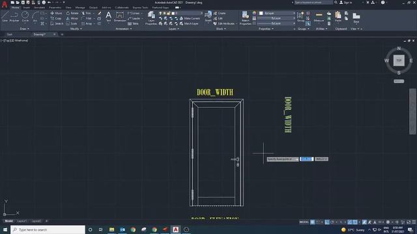Open the Base view tool
Viewport: 417px width, 234px height.
(356, 18)
